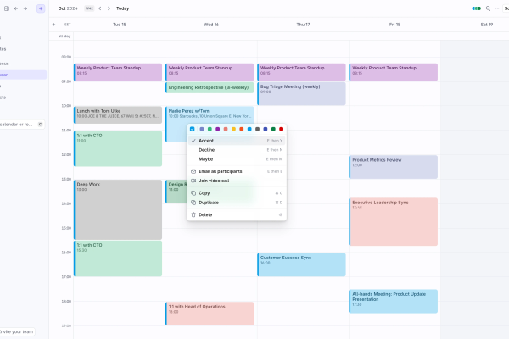The height and width of the screenshot is (339, 509).
Task: Toggle the sidebar panel icon
Action: (7, 8)
